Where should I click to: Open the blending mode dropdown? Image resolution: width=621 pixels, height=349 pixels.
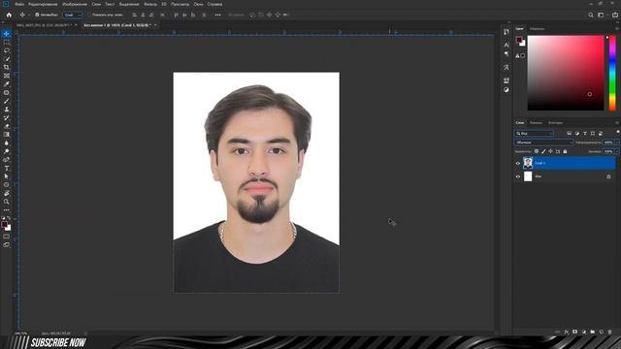coord(543,143)
